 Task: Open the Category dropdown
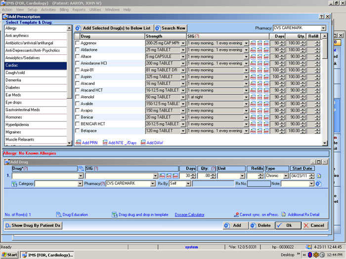click(80, 184)
